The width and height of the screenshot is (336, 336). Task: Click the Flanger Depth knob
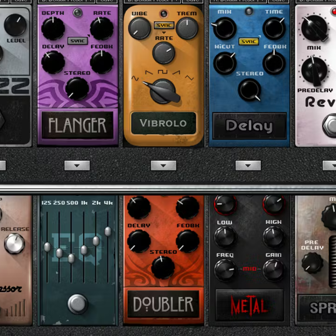point(53,29)
